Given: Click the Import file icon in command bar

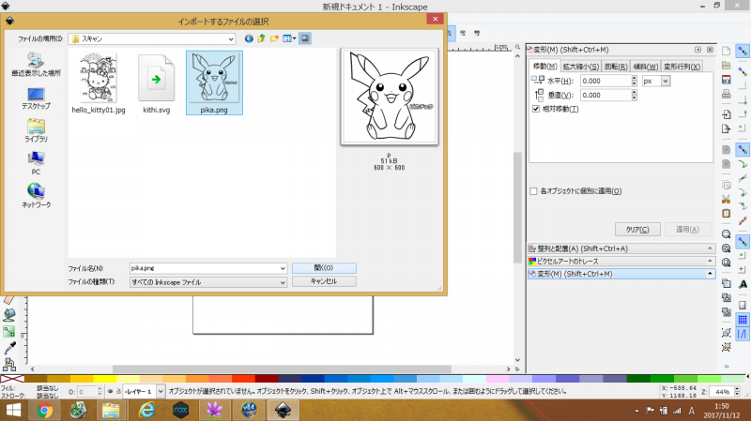Looking at the screenshot, I should tap(726, 114).
